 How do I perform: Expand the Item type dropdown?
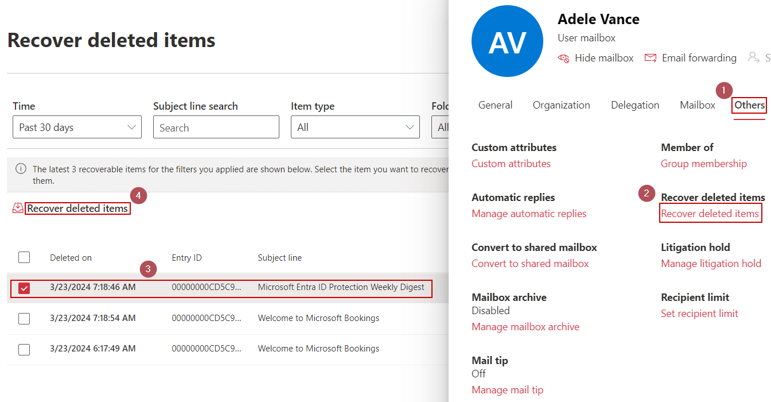355,127
